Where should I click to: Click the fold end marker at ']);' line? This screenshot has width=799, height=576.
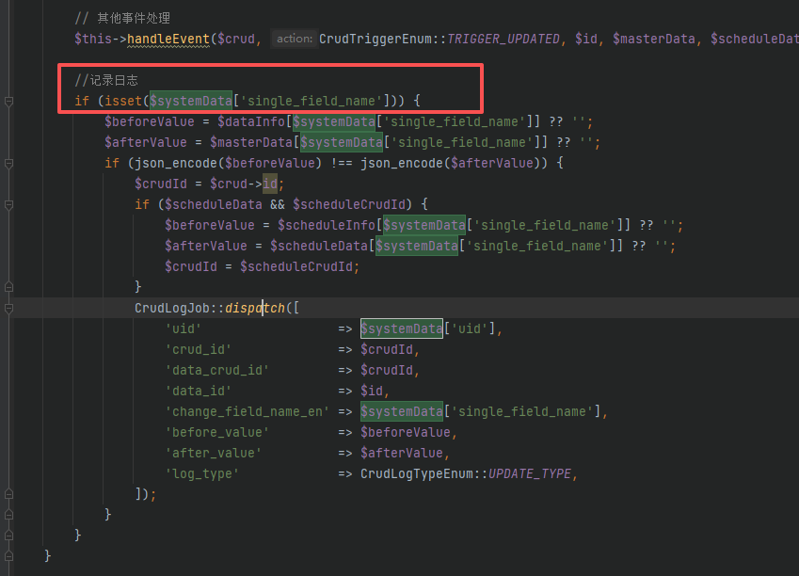[x=8, y=494]
